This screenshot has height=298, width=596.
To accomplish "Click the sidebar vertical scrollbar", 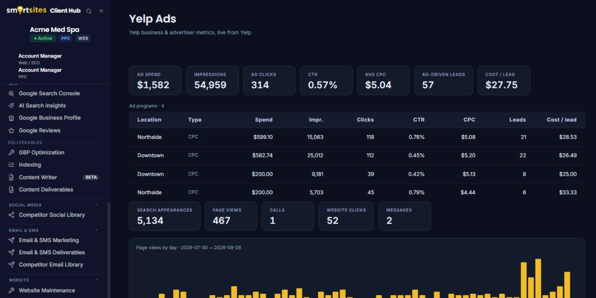I will [x=108, y=249].
